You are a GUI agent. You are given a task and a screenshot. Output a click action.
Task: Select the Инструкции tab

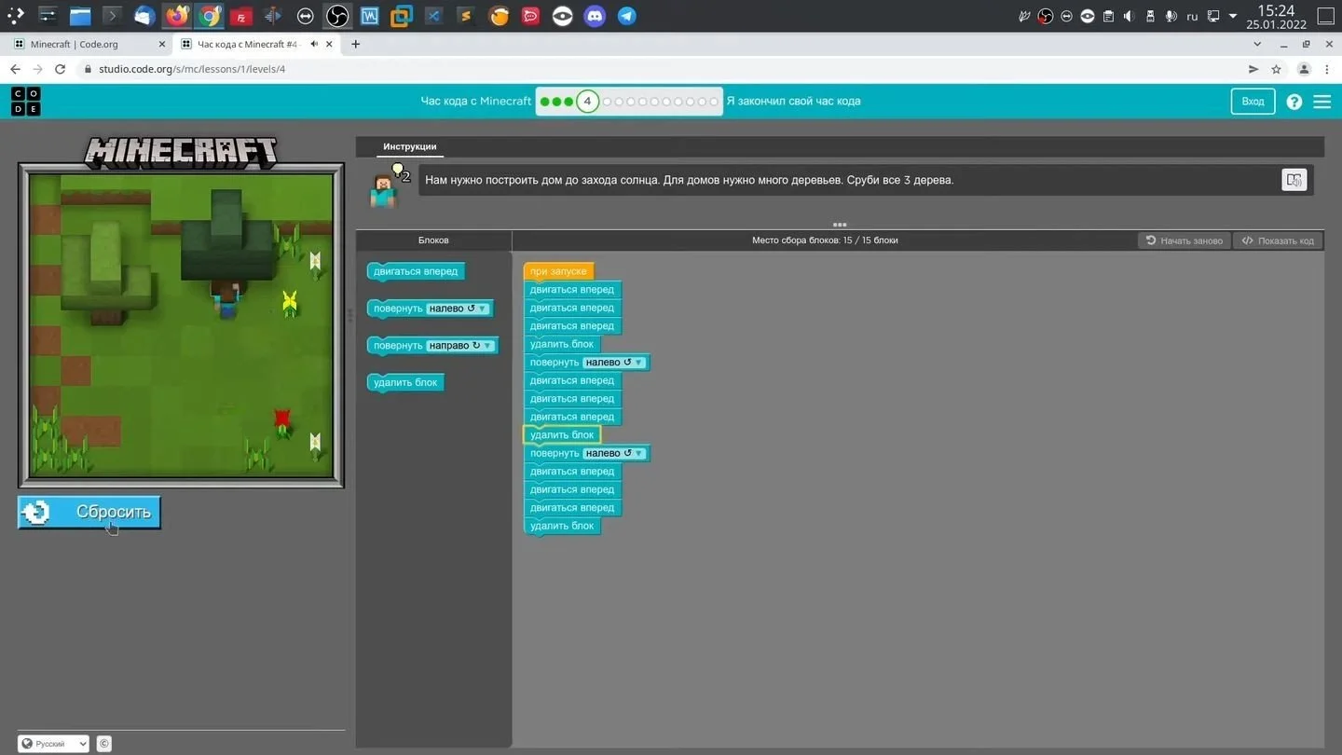pyautogui.click(x=410, y=146)
